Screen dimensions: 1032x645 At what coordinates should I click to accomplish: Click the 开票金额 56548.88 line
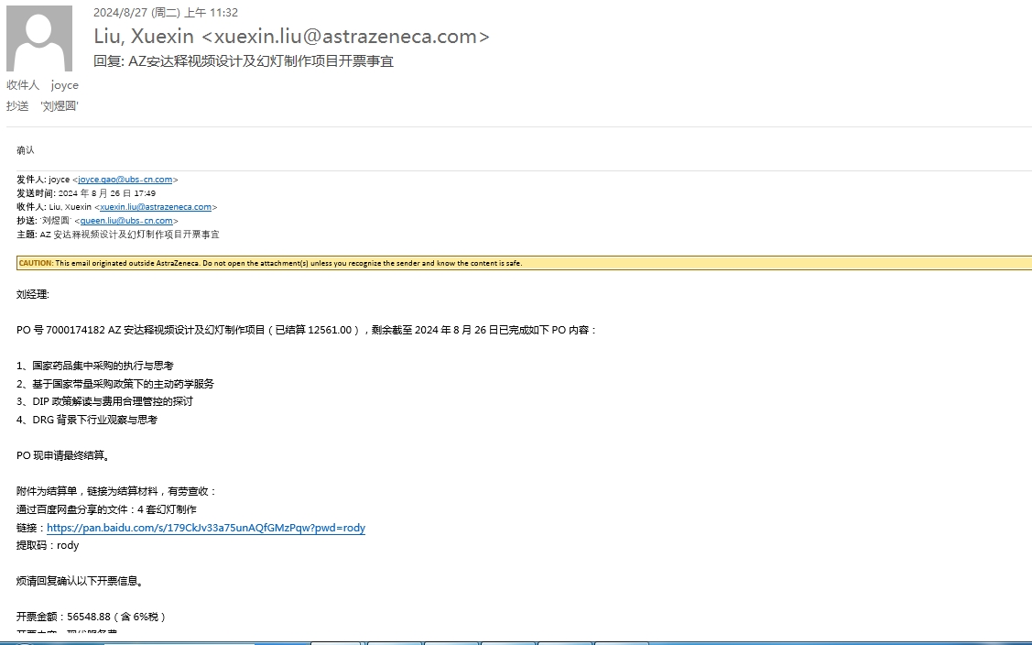click(92, 617)
